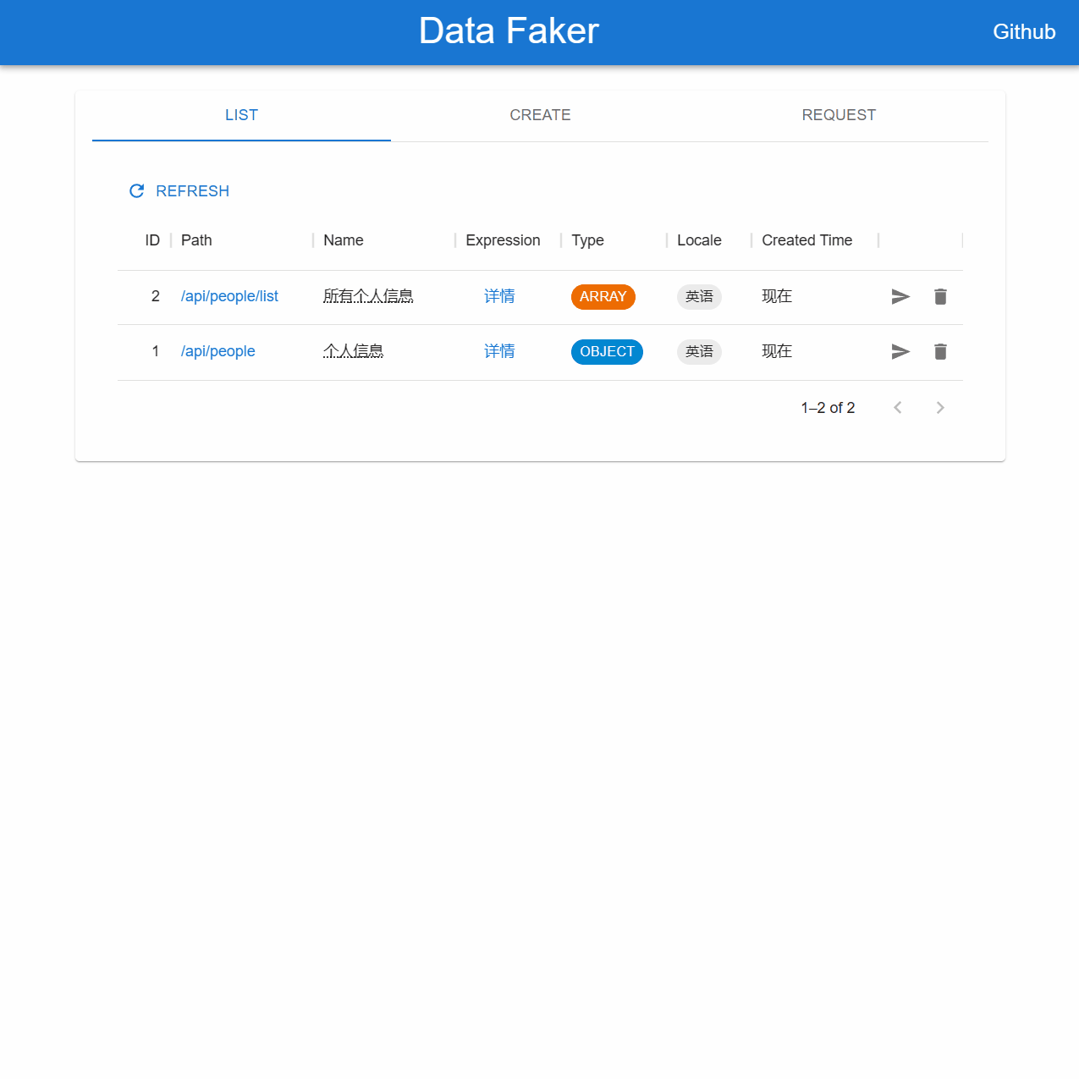The width and height of the screenshot is (1079, 1079).
Task: Click the name 个人信息 in row 1
Action: click(x=353, y=351)
